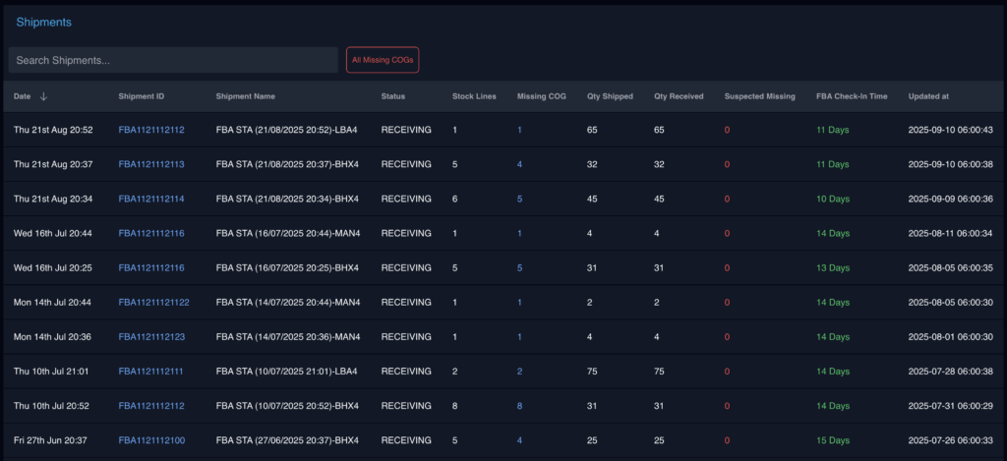Click the Shipments page title

[x=43, y=22]
